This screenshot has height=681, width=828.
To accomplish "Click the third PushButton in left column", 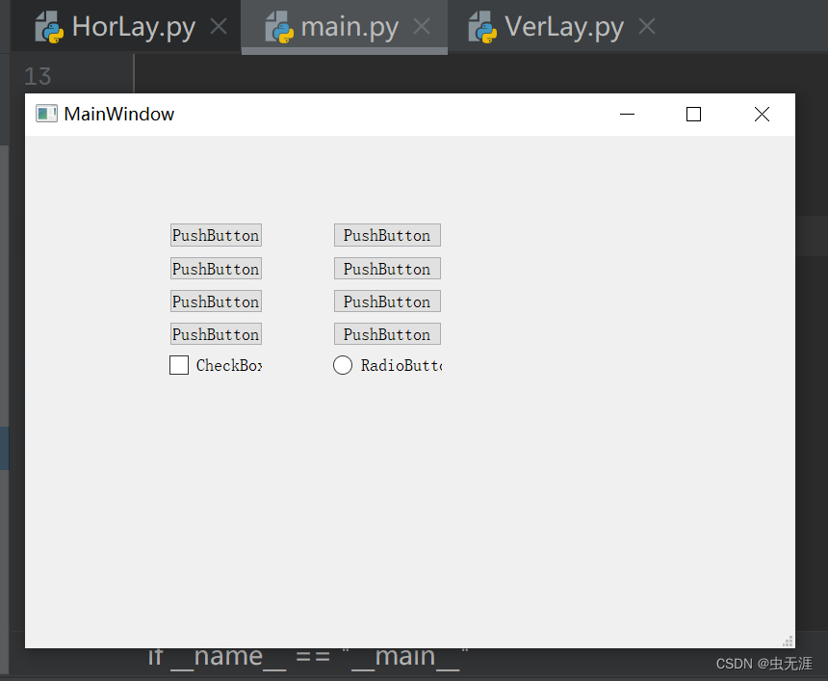I will (x=216, y=301).
